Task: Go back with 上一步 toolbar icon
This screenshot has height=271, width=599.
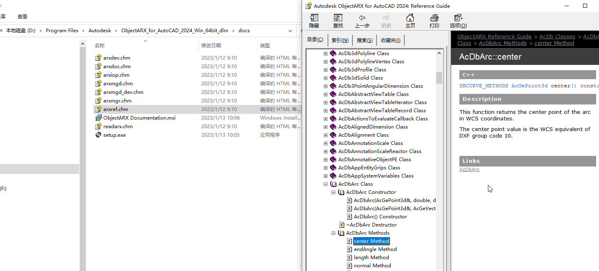Action: pos(362,18)
